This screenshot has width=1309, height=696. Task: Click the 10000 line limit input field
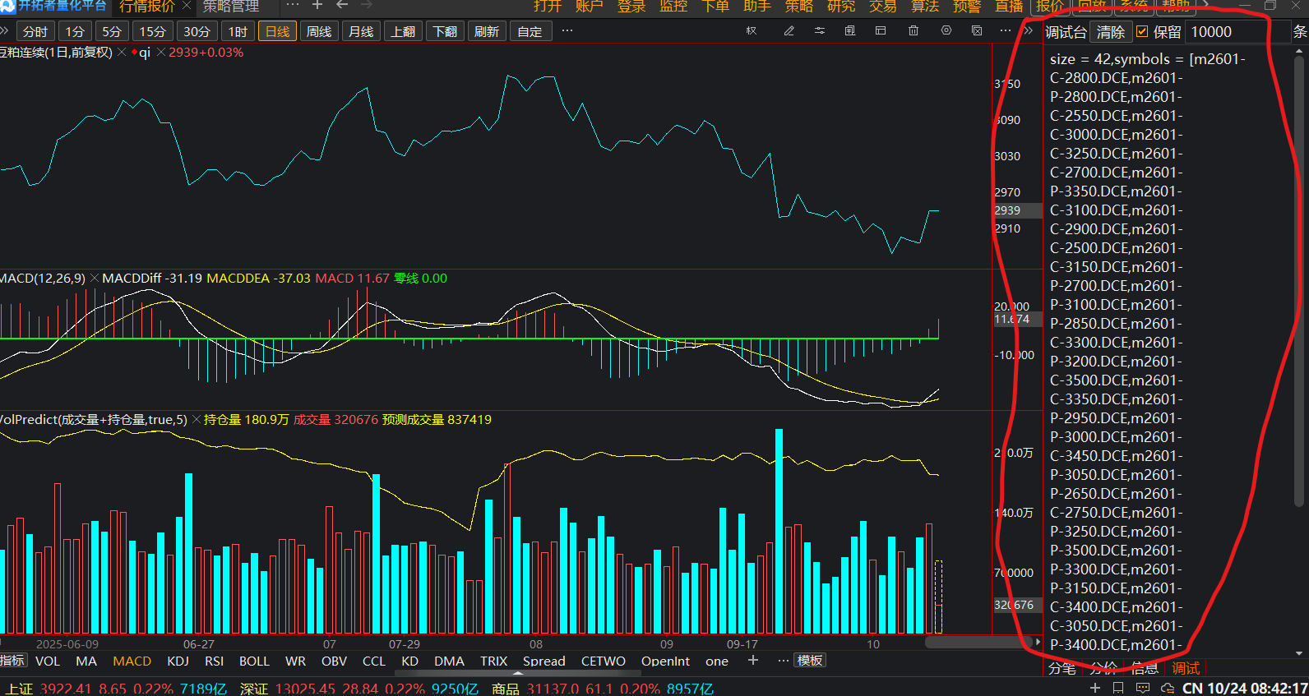(1225, 32)
